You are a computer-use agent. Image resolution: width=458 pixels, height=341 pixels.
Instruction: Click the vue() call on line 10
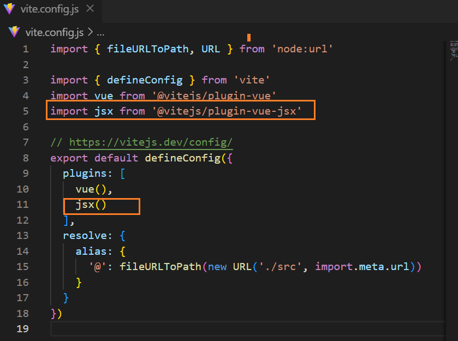click(91, 189)
